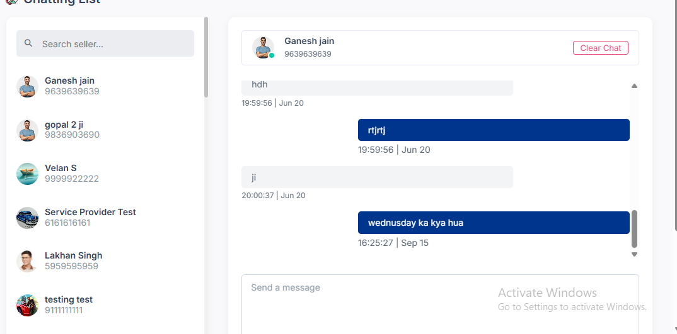Screen dimensions: 677x334
Task: Focus the Search seller input field
Action: click(113, 44)
